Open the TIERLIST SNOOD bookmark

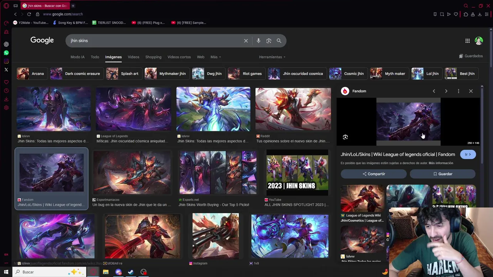coord(109,23)
